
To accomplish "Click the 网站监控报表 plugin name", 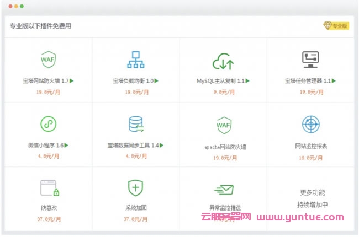I will pos(311,147).
